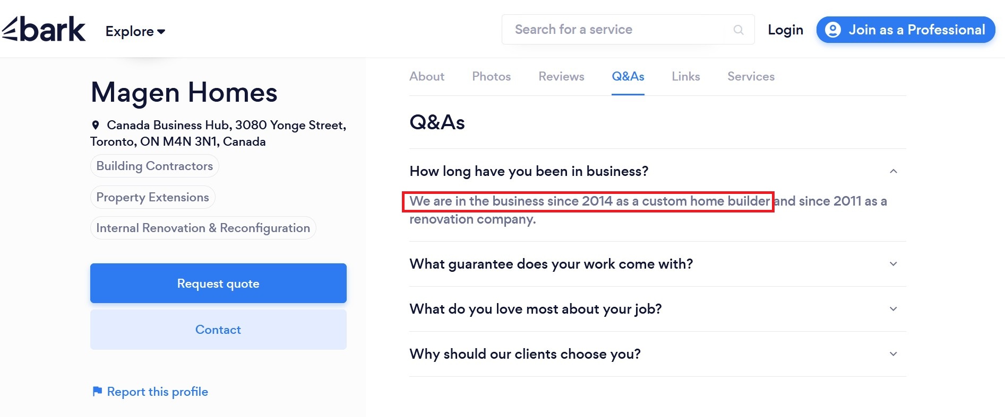Open the Explore dropdown menu
The image size is (1005, 417).
pos(135,31)
